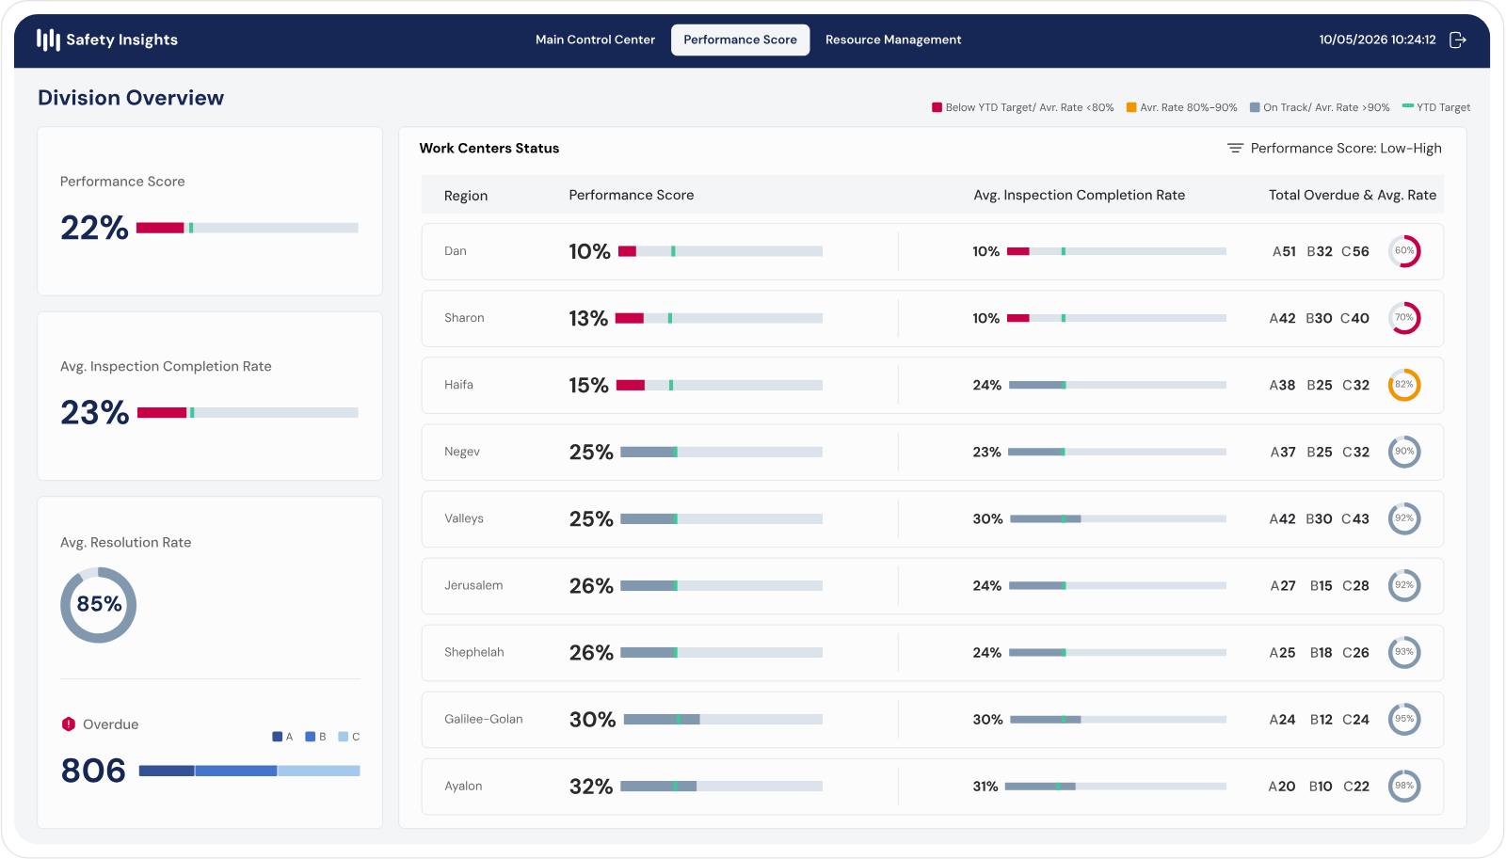Image resolution: width=1506 pixels, height=859 pixels.
Task: Select the Shephelah region row
Action: tap(932, 652)
